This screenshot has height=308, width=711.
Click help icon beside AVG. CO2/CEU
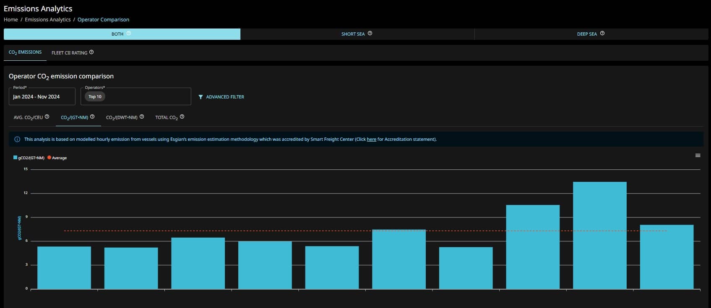(x=47, y=117)
